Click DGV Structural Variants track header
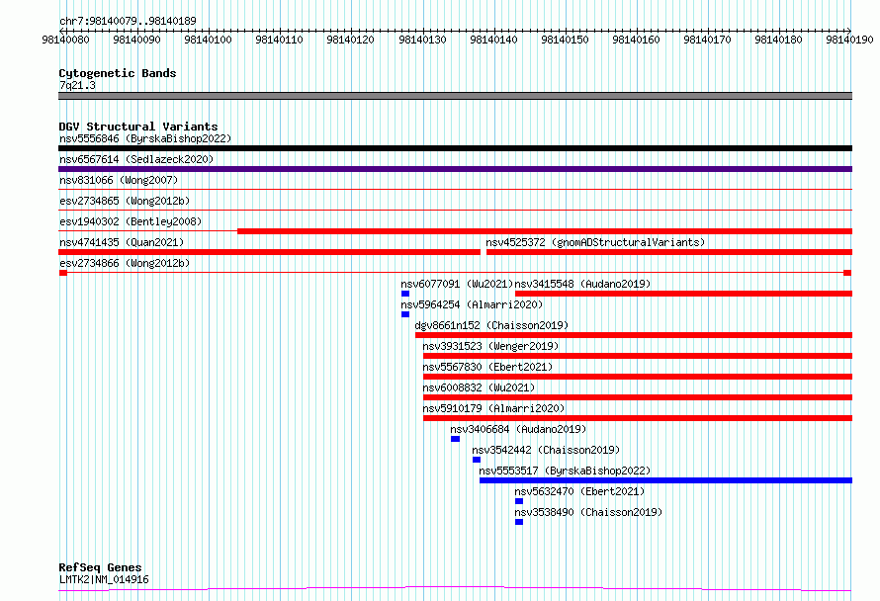This screenshot has width=880, height=601. click(x=138, y=127)
